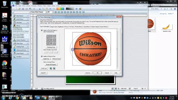Select the arch pre-set crop shape

48,40
